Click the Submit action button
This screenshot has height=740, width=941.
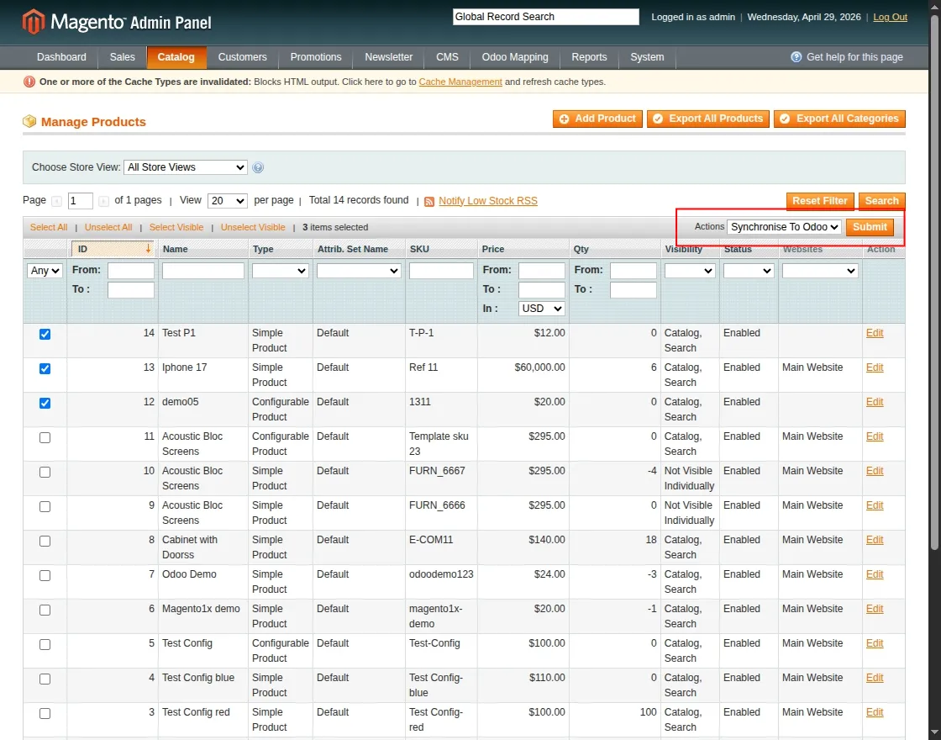(870, 227)
